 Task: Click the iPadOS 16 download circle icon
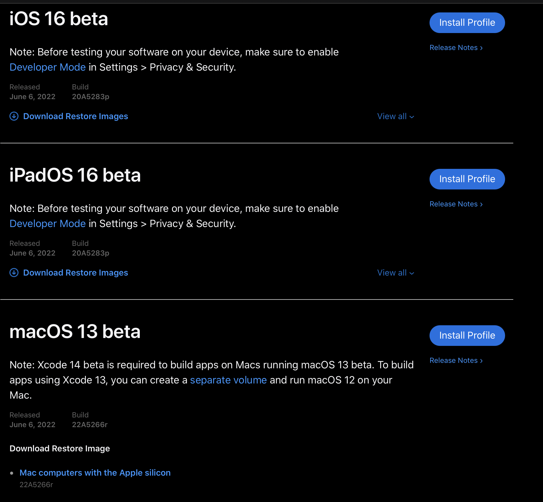tap(14, 273)
